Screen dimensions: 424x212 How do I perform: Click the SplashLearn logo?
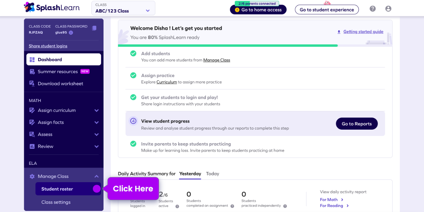[x=52, y=7]
